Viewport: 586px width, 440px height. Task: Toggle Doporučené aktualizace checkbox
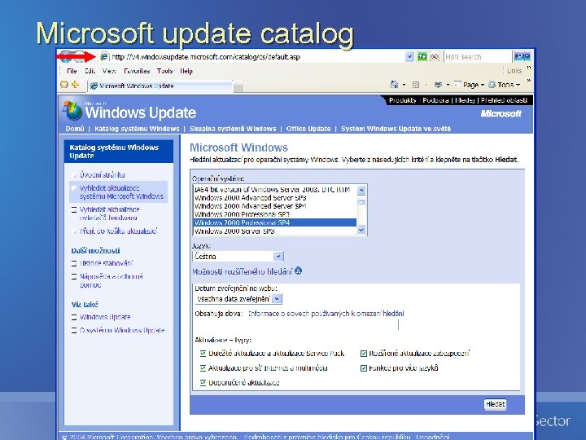pyautogui.click(x=203, y=383)
